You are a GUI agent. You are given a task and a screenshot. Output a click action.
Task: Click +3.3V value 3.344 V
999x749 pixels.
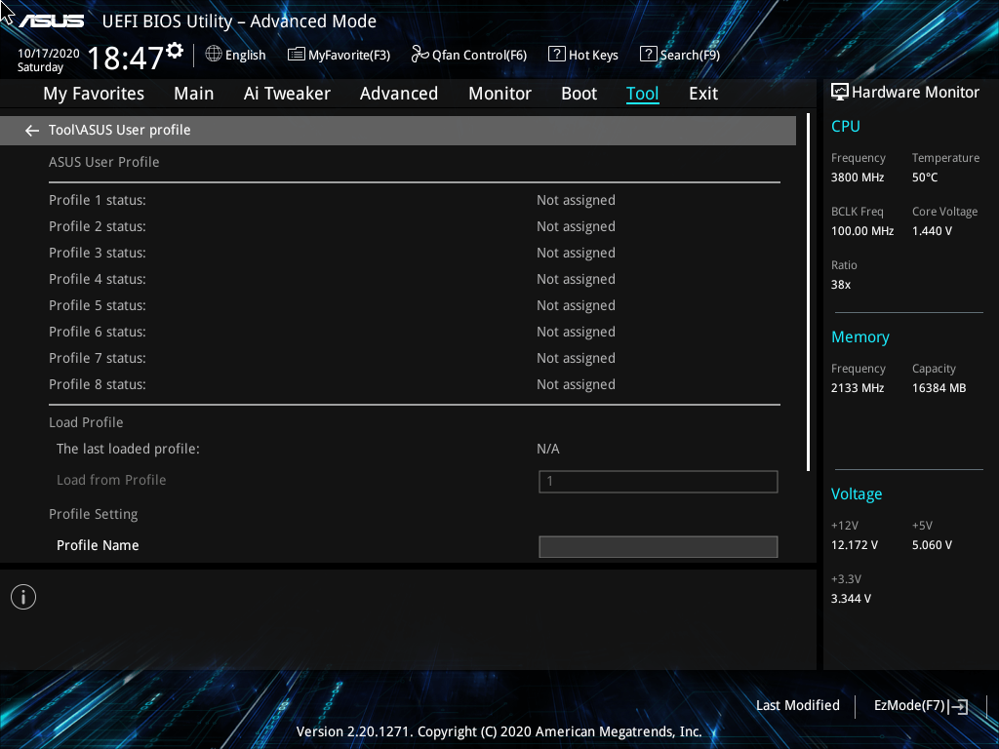point(851,599)
